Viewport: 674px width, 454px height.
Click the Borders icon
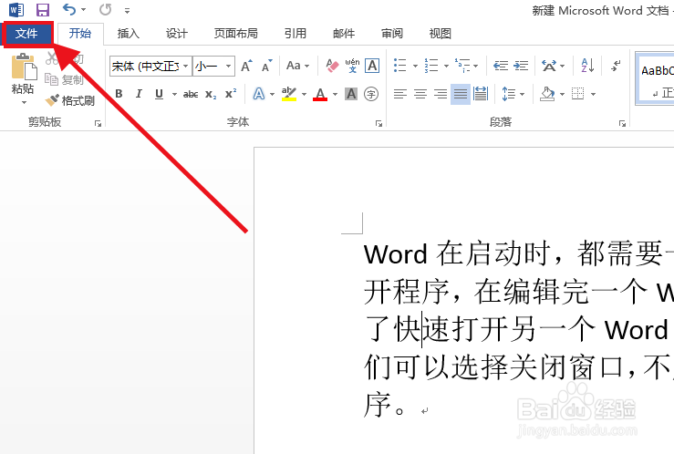point(577,94)
